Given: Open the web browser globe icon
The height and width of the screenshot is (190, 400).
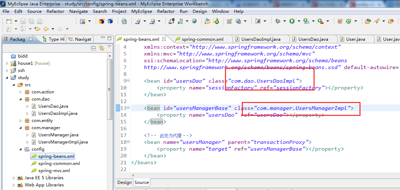Looking at the screenshot, I should pos(194,21).
